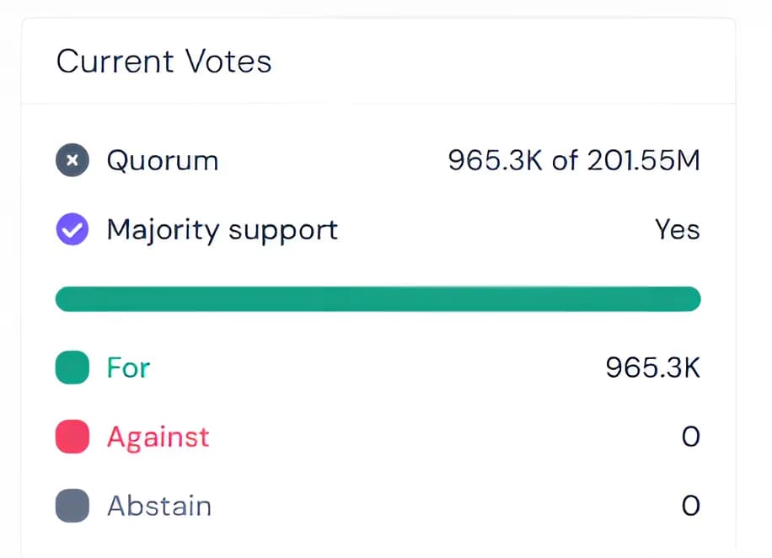Click the Majority support checkmark icon

(72, 229)
